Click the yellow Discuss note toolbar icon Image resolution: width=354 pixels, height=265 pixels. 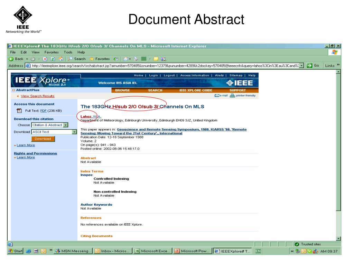point(156,59)
